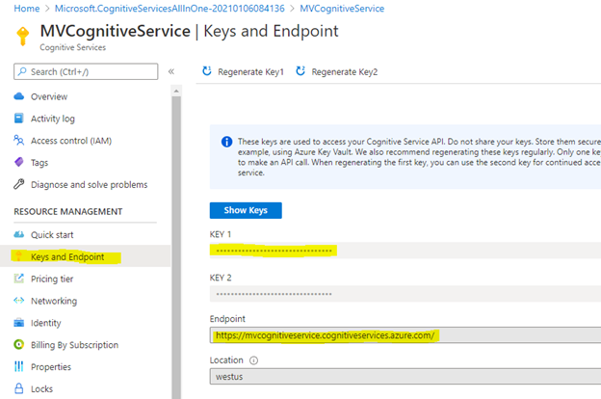The image size is (601, 399).
Task: Click Billing By Subscription icon
Action: click(x=19, y=344)
